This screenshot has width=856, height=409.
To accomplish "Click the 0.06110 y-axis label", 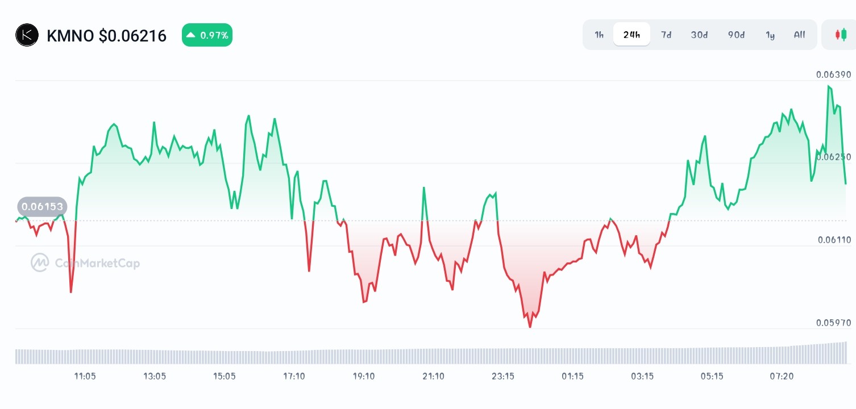I will (x=834, y=240).
